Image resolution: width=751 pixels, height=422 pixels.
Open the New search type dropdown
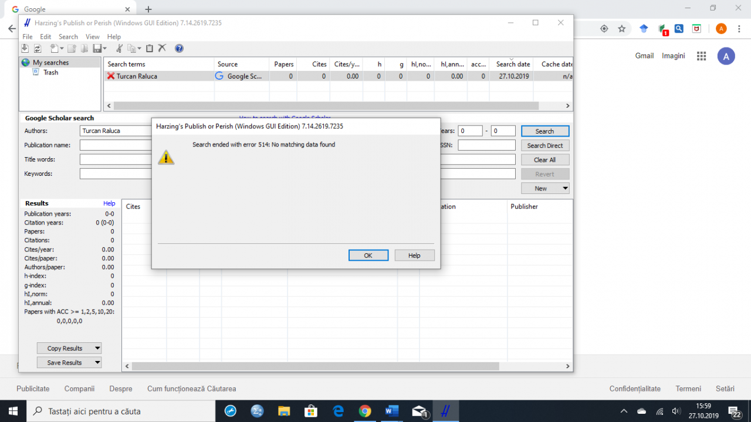[x=565, y=189]
